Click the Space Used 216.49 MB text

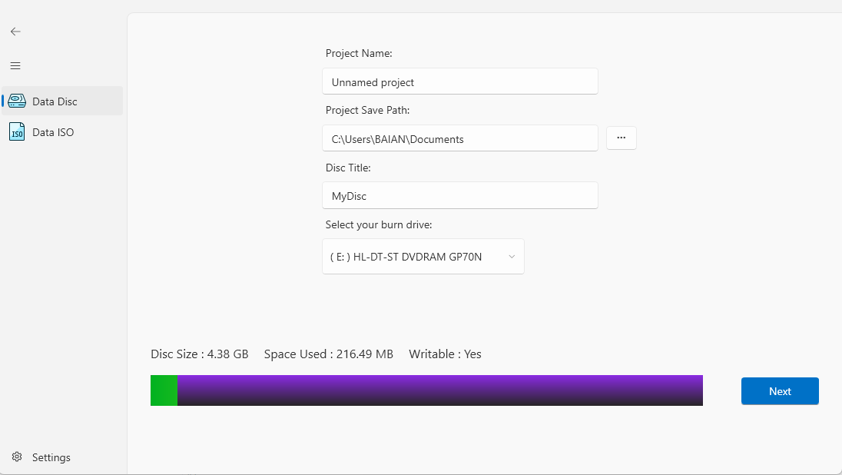pyautogui.click(x=328, y=354)
